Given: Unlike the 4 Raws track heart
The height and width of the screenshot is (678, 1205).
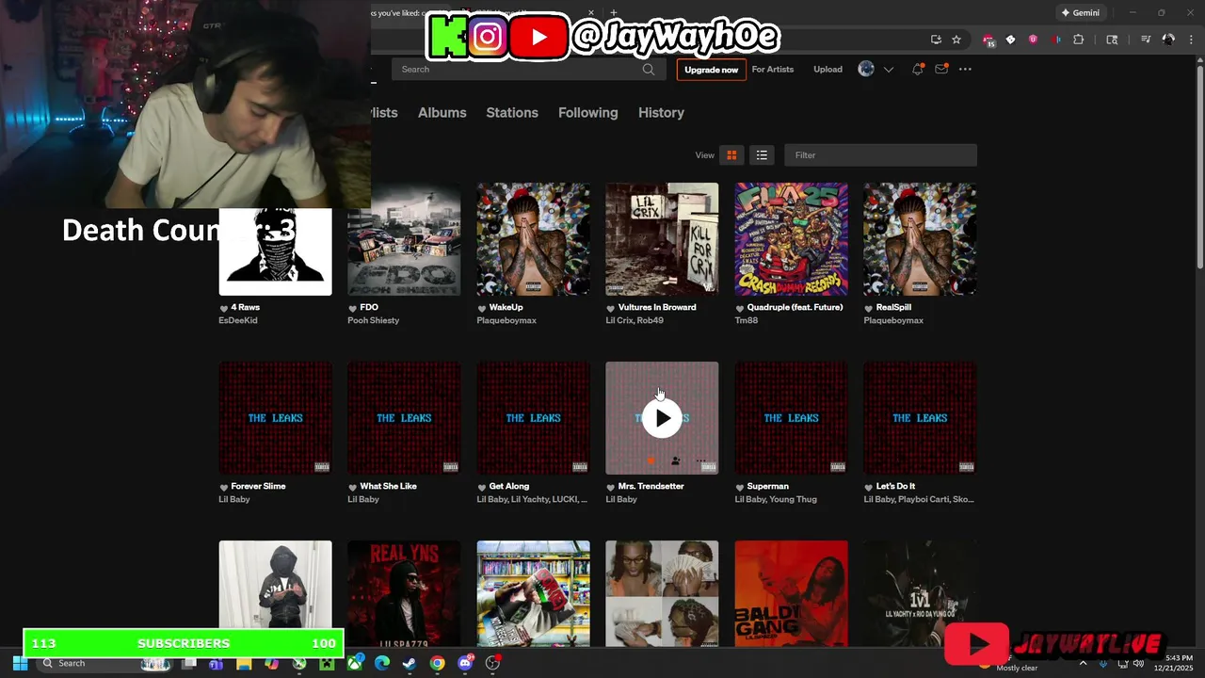Looking at the screenshot, I should click(224, 308).
